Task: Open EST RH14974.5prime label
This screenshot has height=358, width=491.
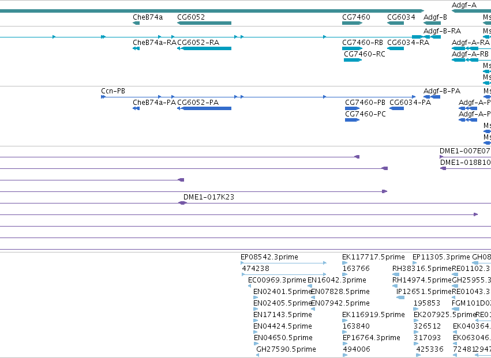Action: 422,280
